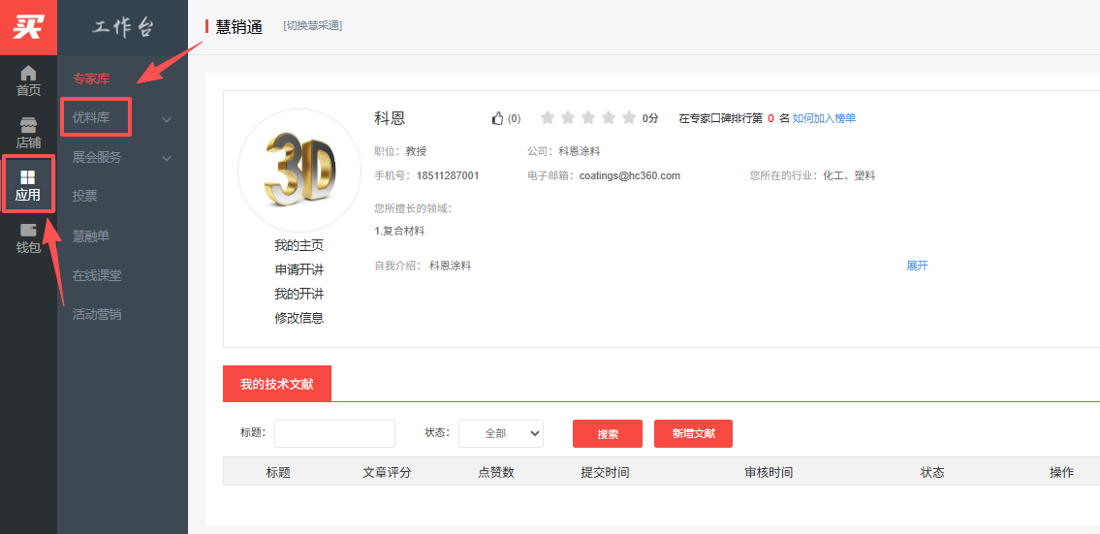Image resolution: width=1100 pixels, height=534 pixels.
Task: Open the 店铺 store icon
Action: [x=28, y=134]
